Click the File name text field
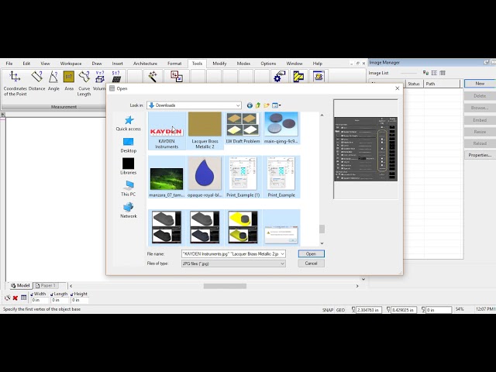496x372 pixels. (230, 253)
